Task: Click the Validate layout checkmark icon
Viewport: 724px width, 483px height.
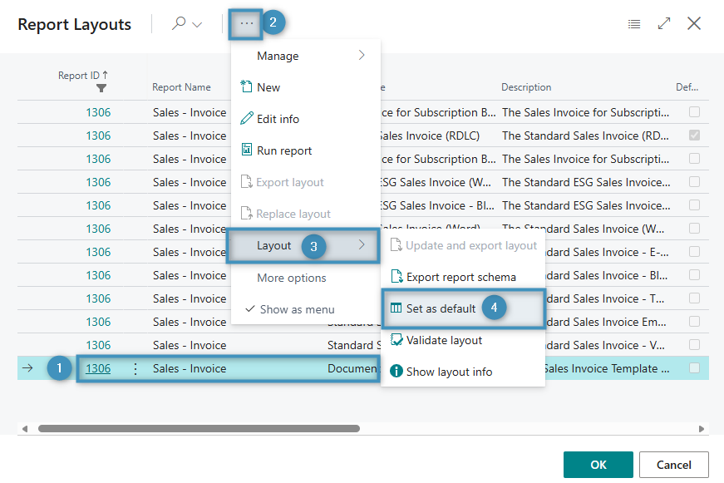Action: click(x=396, y=340)
